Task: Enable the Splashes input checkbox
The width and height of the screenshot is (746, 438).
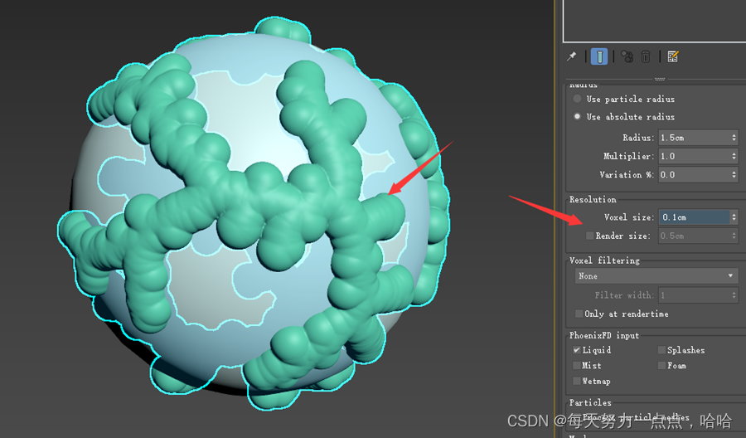Action: point(661,350)
